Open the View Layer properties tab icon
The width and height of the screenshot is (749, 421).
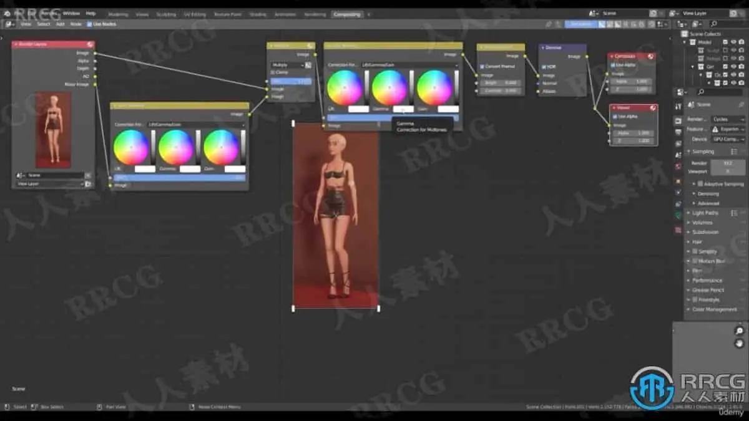coord(678,143)
